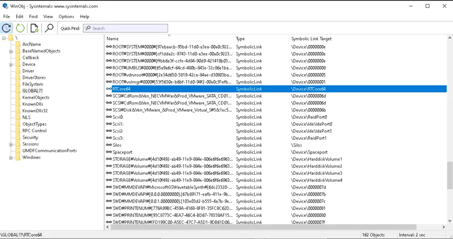Click the 162 Objects status bar entry
453x239 pixels.
click(x=373, y=235)
